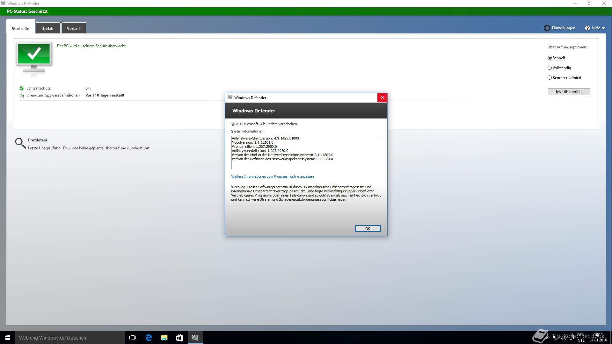The image size is (612, 344).
Task: Minimize the main Windows Defender window
Action: tap(575, 4)
